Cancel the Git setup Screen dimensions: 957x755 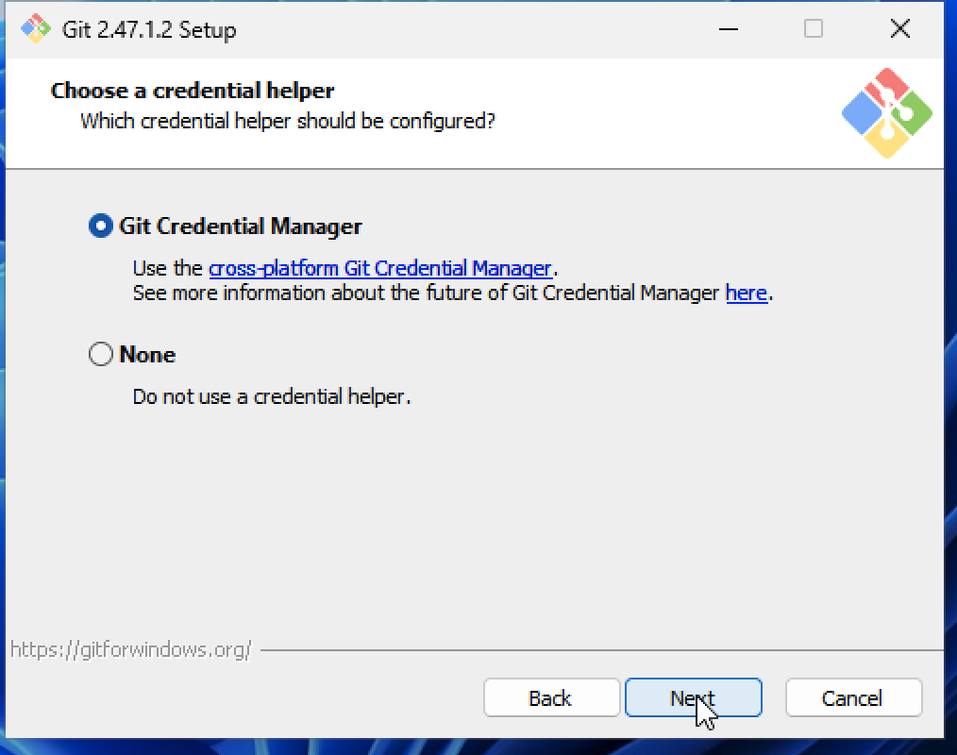coord(853,697)
